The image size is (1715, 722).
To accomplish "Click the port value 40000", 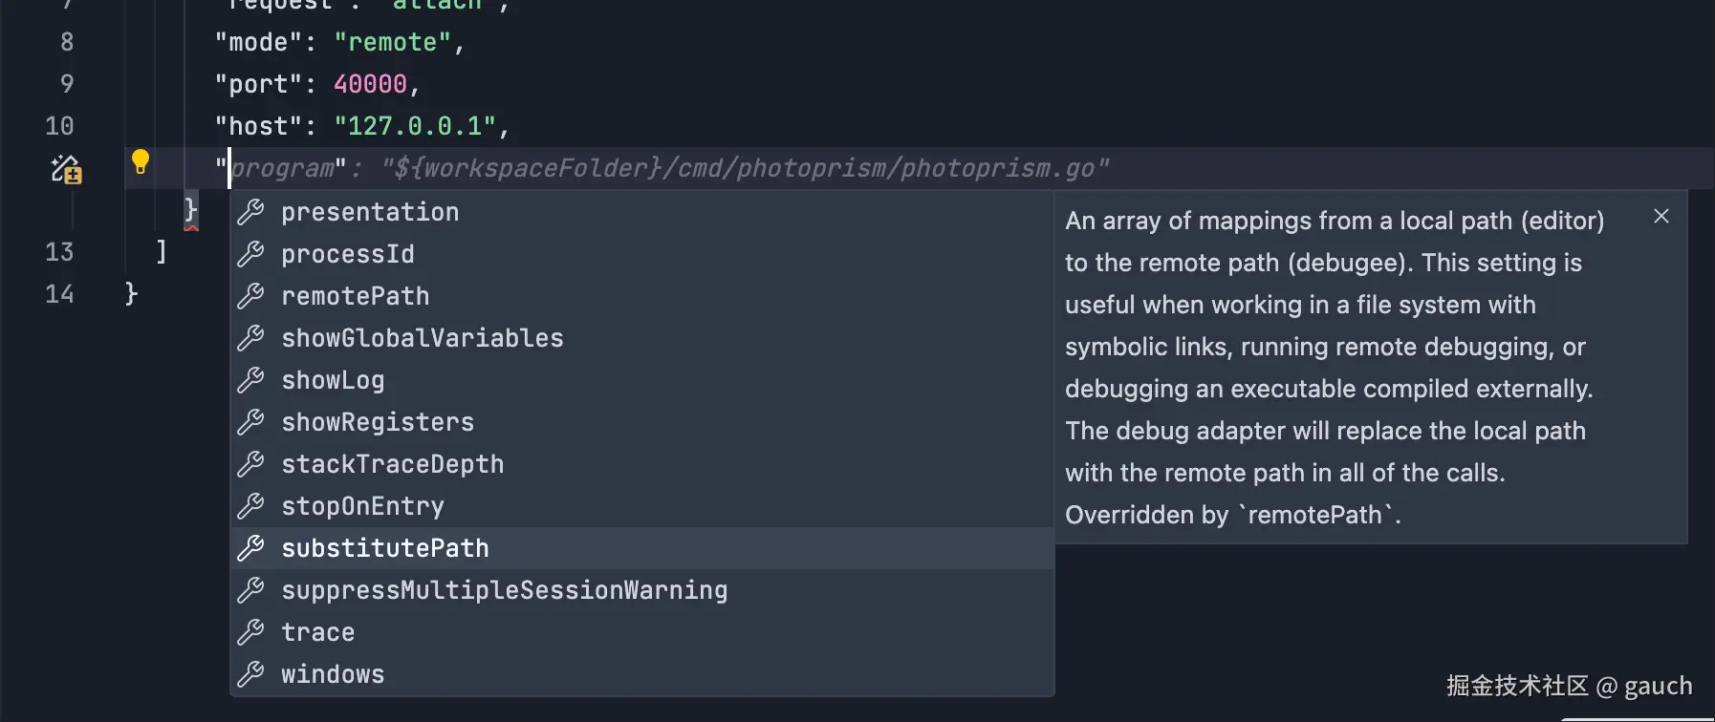I will coord(370,84).
